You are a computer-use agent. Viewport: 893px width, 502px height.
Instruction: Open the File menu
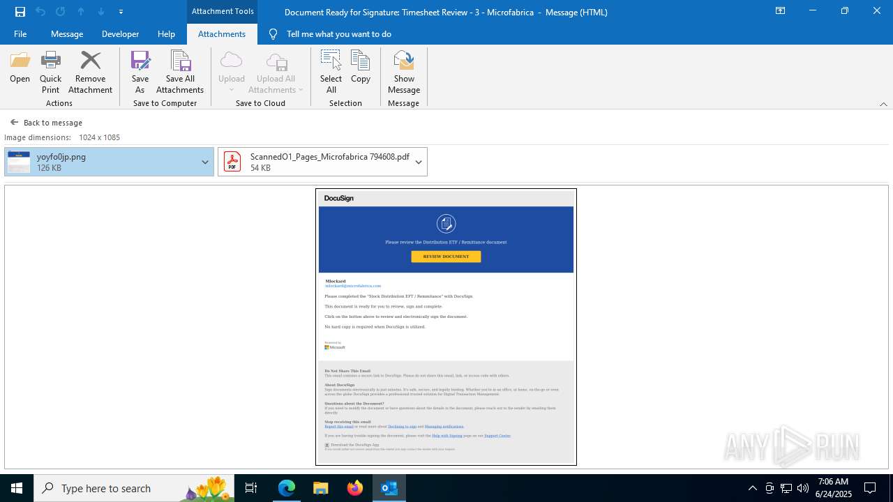[20, 34]
